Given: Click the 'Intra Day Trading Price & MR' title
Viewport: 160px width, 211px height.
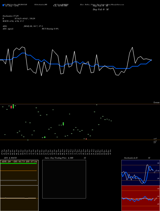Looking at the screenshot, I should (x=59, y=158).
